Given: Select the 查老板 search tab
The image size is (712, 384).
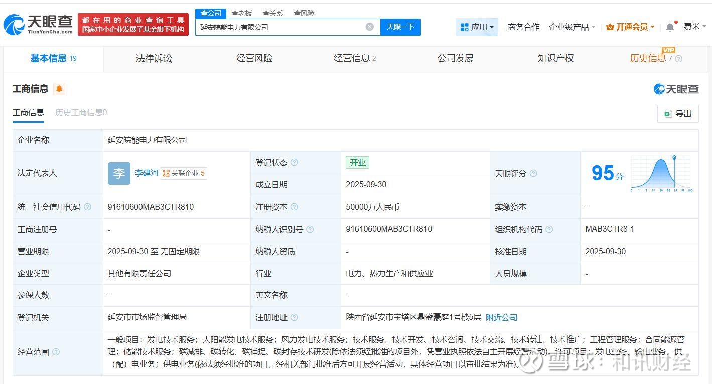Looking at the screenshot, I should pos(241,13).
